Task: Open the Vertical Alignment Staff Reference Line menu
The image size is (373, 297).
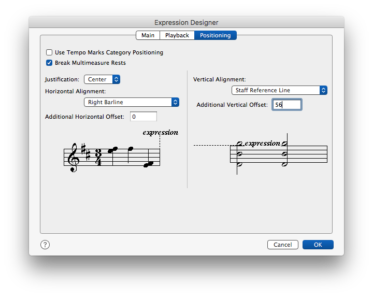Action: coord(279,90)
